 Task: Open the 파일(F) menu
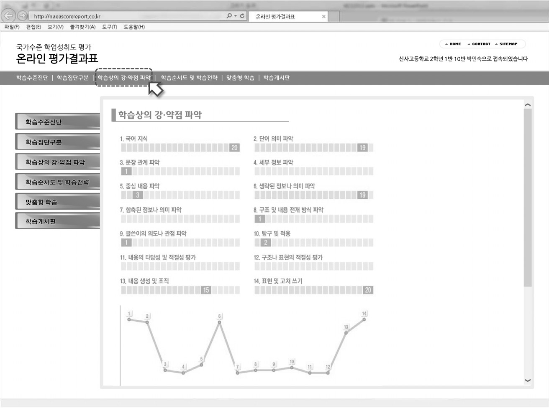tap(12, 27)
